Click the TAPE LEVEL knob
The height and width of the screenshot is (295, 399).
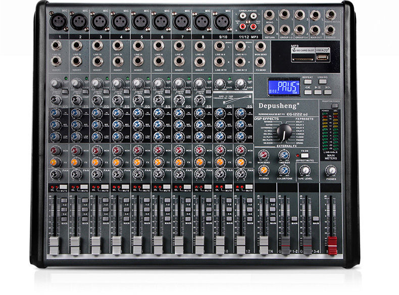tap(305, 171)
